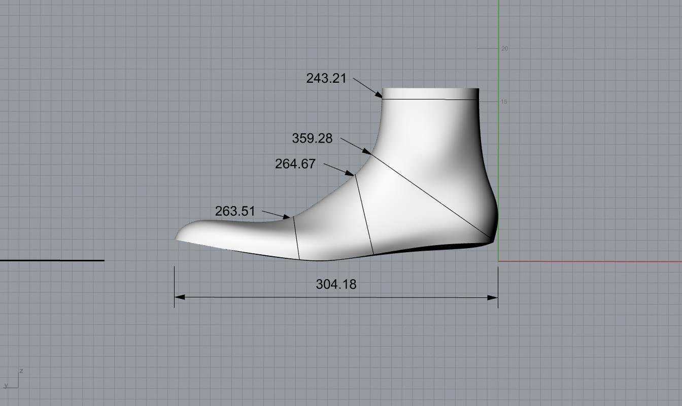682x406 pixels.
Task: Pick the 264.67 girth annotation text
Action: pyautogui.click(x=295, y=164)
